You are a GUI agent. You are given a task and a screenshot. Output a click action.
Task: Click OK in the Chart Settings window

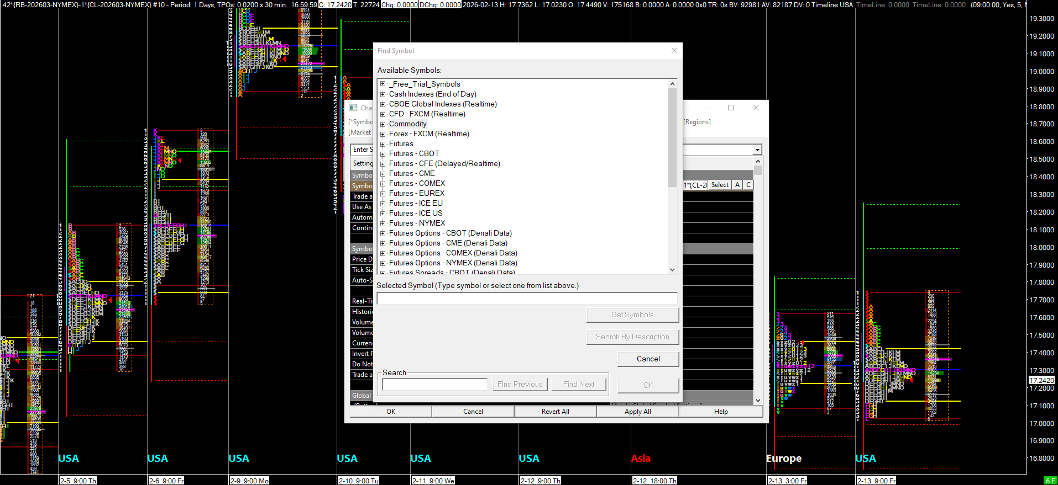coord(391,412)
